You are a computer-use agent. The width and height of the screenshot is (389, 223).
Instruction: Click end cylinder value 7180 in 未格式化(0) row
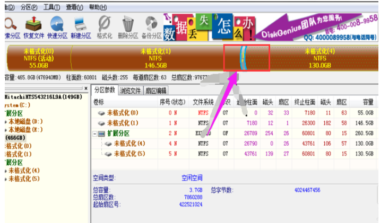[x=310, y=113]
